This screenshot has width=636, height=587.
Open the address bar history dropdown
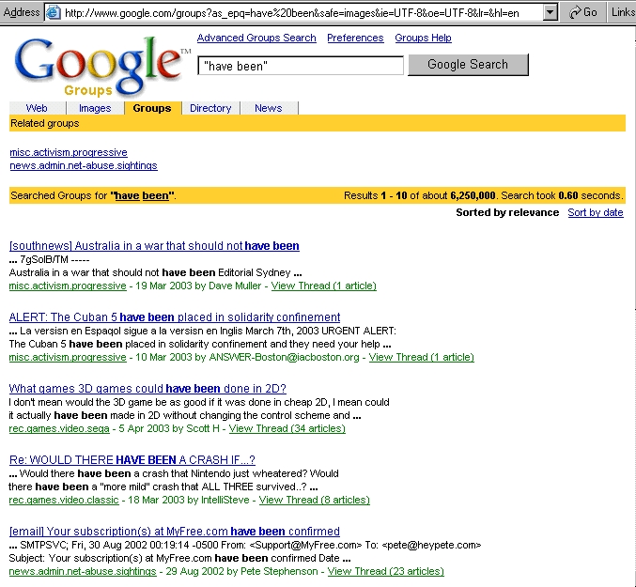pos(551,12)
